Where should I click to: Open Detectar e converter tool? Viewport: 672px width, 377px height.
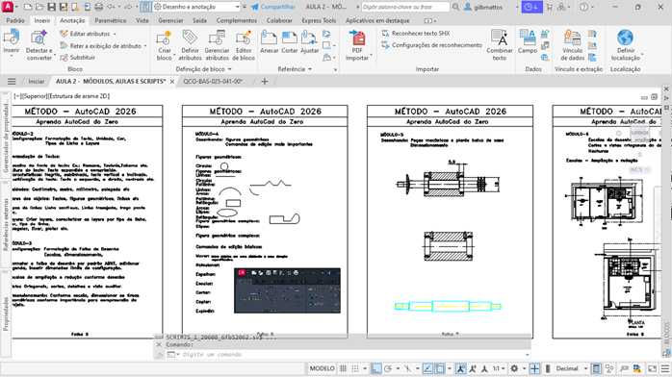tap(39, 45)
